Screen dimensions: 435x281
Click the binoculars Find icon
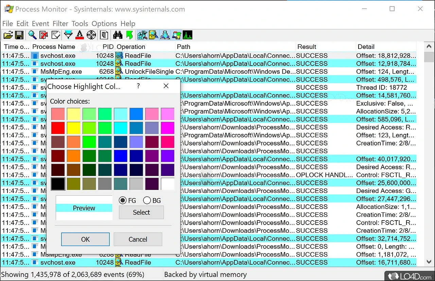pyautogui.click(x=118, y=35)
